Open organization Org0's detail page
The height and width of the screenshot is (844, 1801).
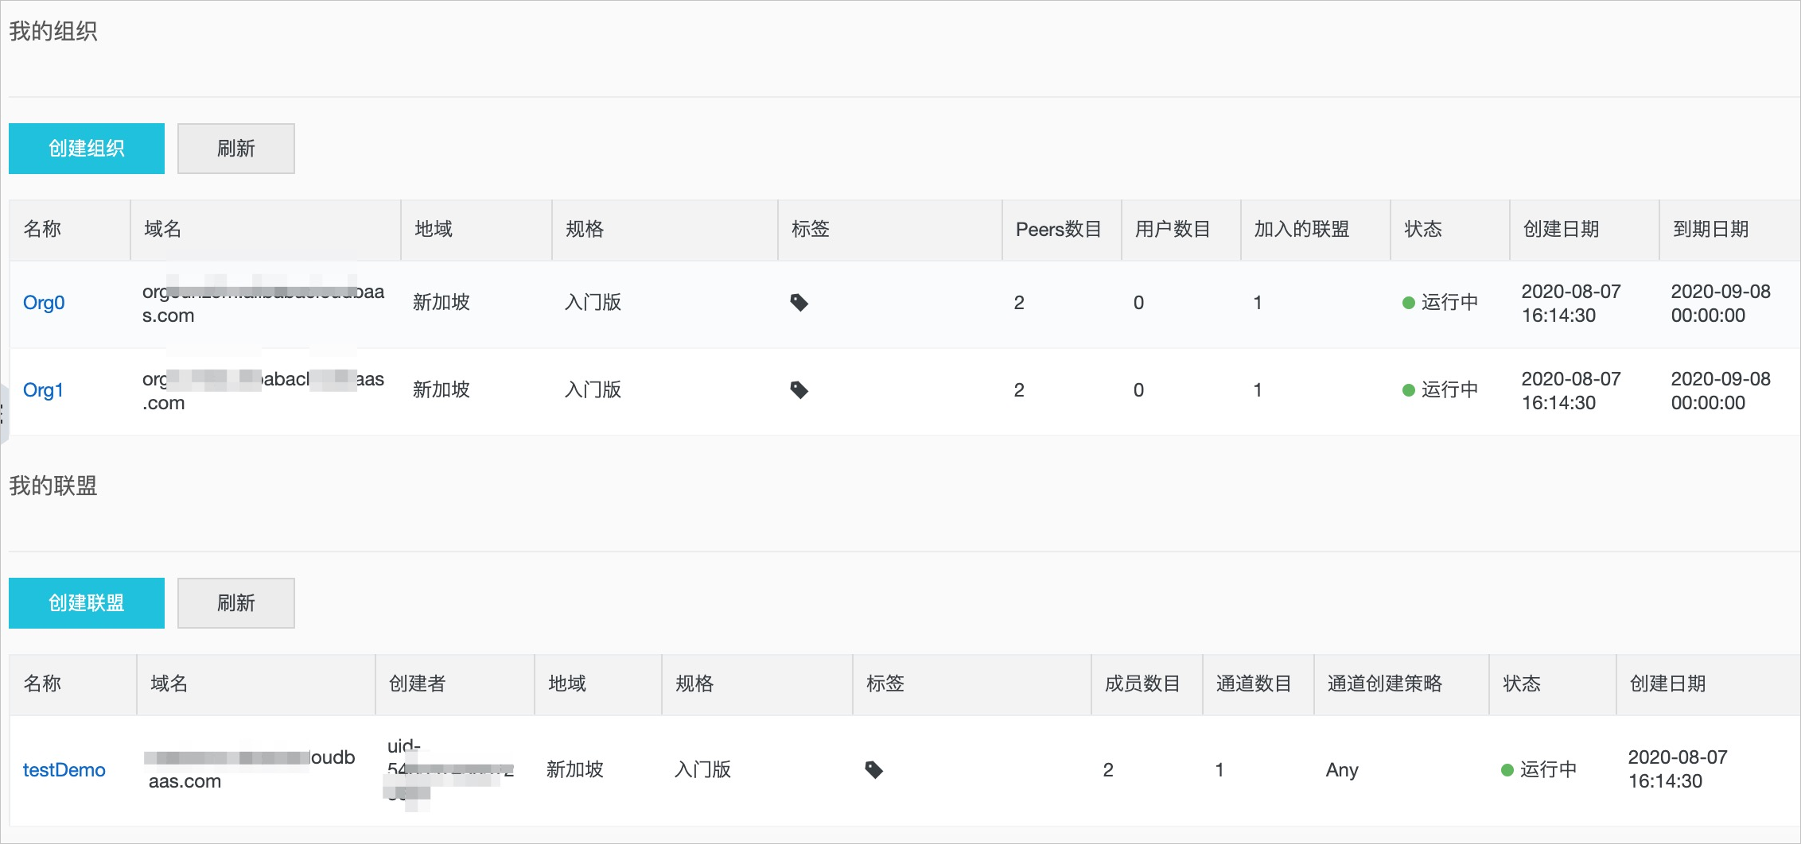(45, 303)
